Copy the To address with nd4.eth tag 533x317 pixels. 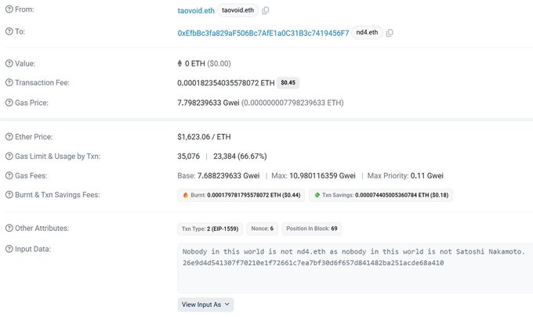(390, 33)
